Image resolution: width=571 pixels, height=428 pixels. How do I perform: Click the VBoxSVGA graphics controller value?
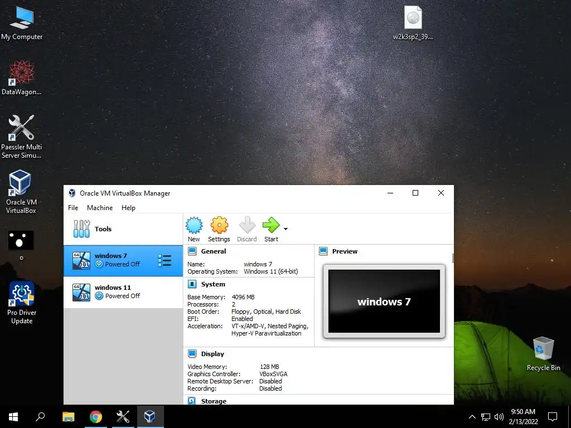tap(273, 374)
